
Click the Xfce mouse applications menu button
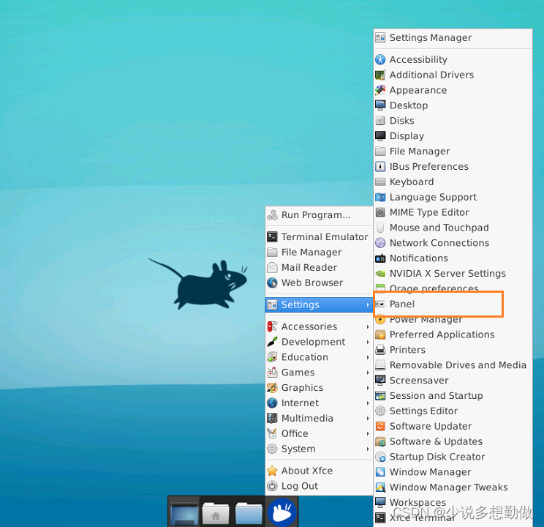tap(282, 512)
